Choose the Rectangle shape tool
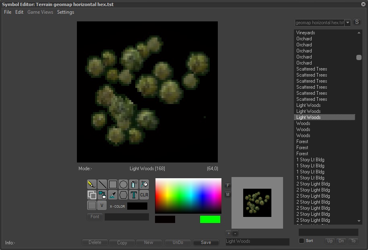368x250 pixels. pyautogui.click(x=113, y=185)
